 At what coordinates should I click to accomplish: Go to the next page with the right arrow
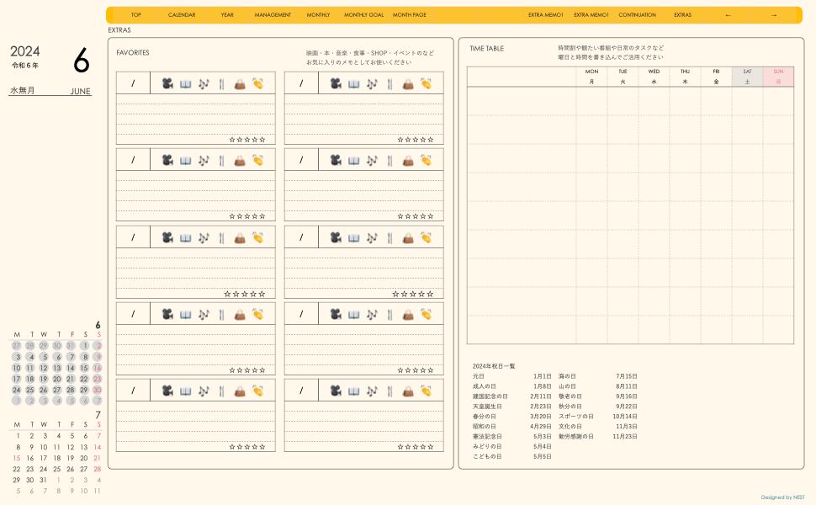click(x=774, y=15)
